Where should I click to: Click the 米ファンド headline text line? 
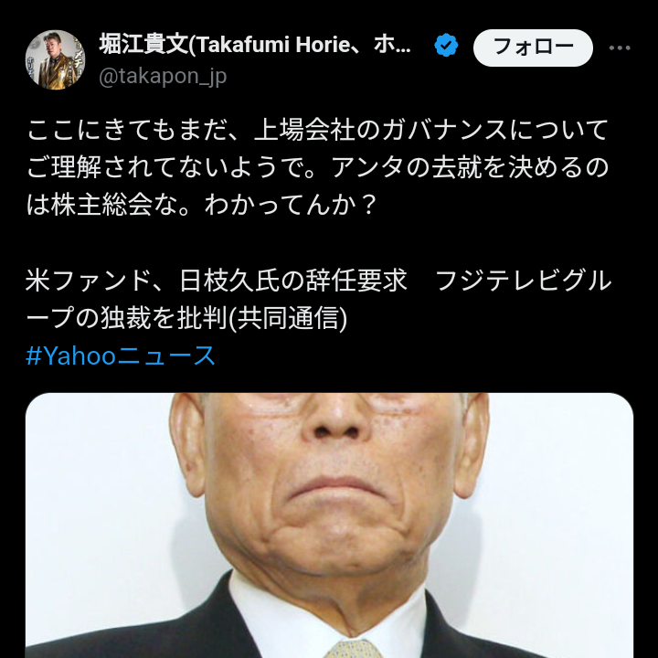tap(319, 281)
